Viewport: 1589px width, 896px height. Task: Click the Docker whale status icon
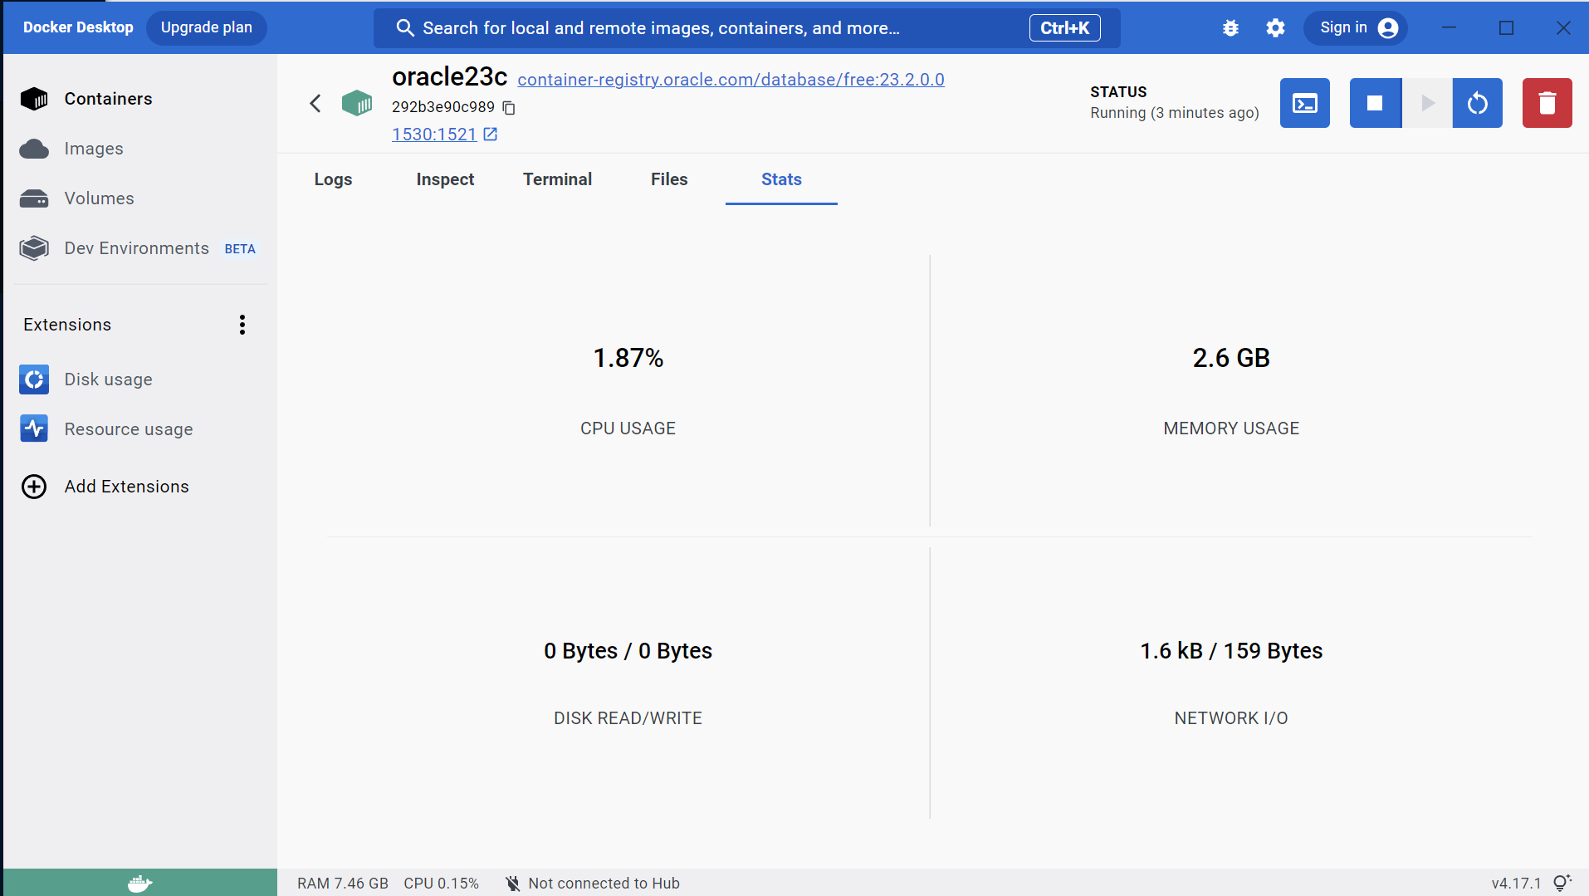click(140, 884)
